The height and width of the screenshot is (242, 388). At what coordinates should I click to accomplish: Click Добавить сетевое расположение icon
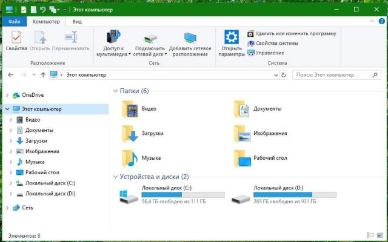click(190, 41)
